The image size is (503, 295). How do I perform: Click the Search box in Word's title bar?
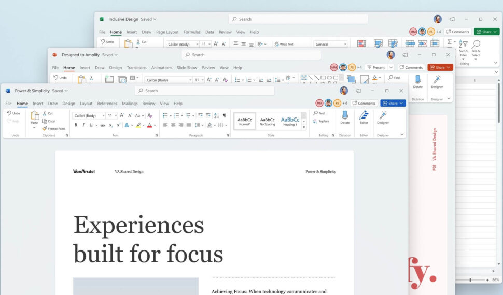point(204,91)
